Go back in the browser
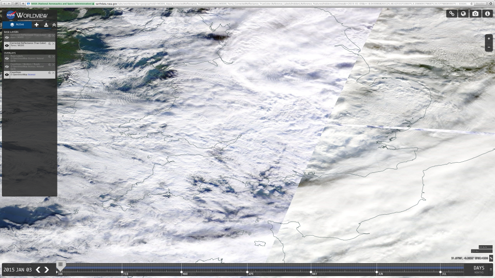 pos(4,4)
